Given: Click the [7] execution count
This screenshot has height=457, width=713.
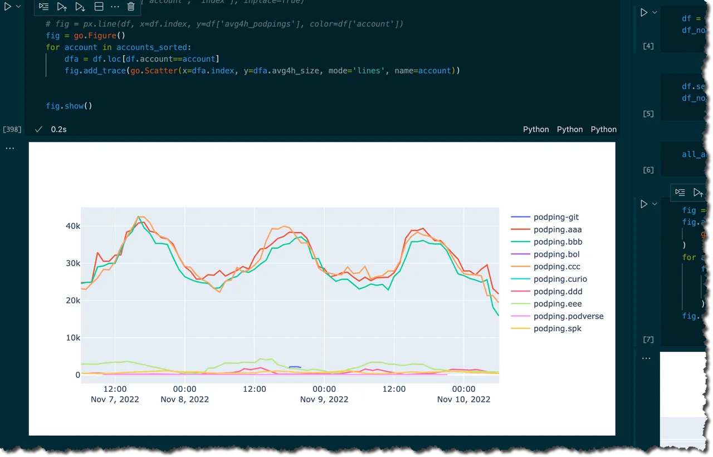Looking at the screenshot, I should coord(648,340).
